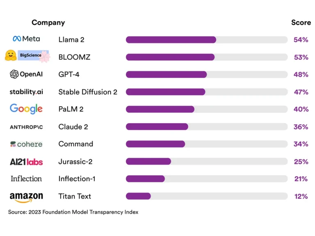
Task: Click the AI21 labs logo
Action: pyautogui.click(x=26, y=162)
